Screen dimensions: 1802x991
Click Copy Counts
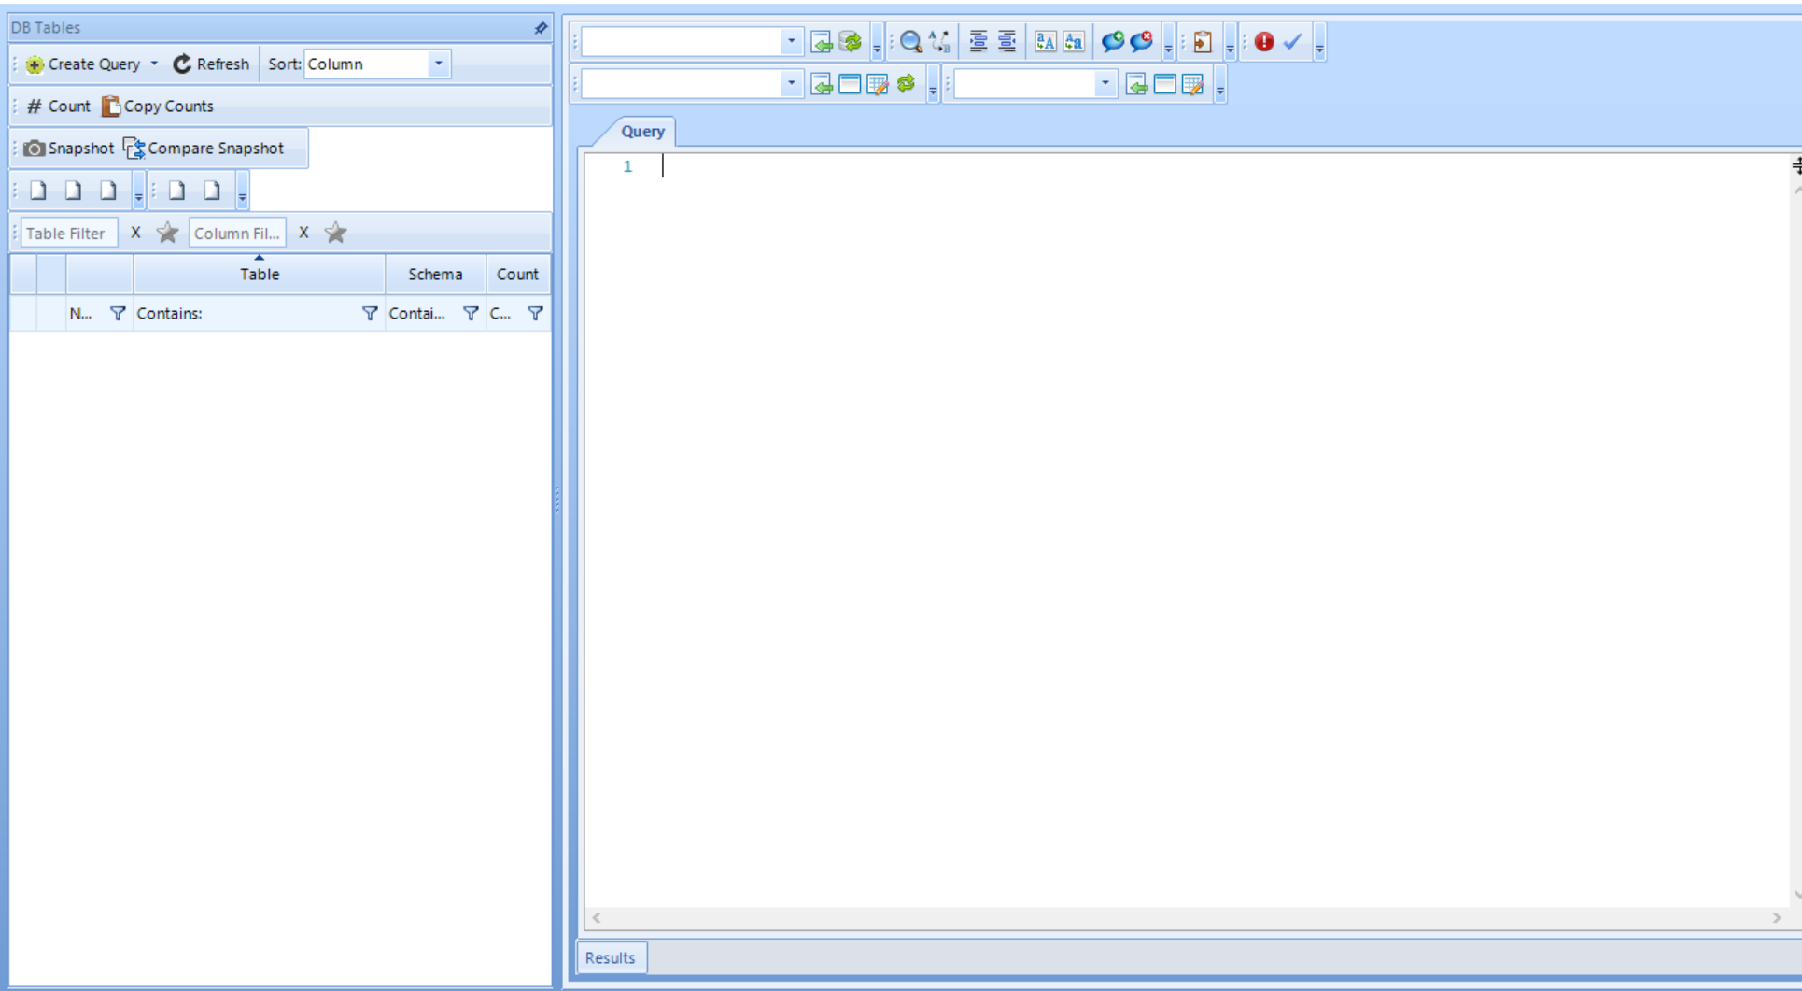click(x=158, y=106)
